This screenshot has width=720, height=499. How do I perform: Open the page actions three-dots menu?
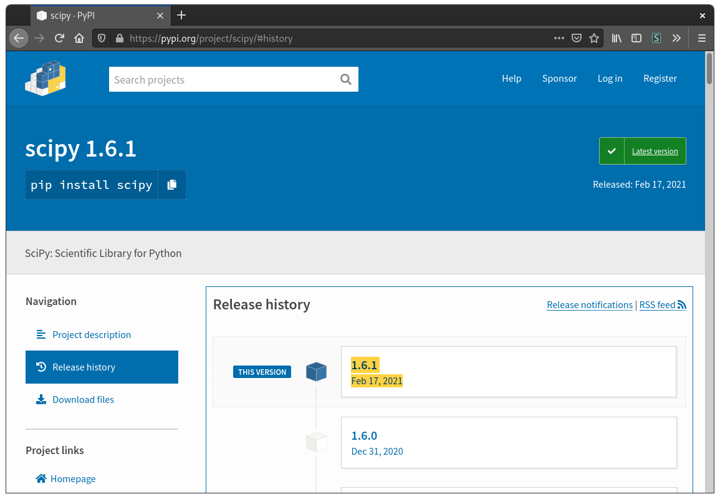559,38
